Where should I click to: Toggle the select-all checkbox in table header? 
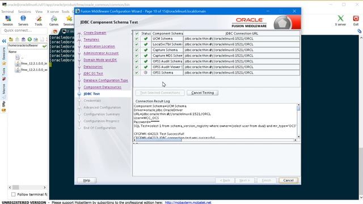click(137, 33)
